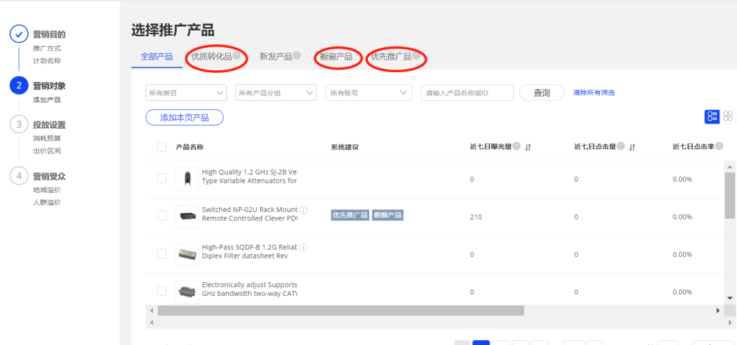737x345 pixels.
Task: Select the 全部产品 tab
Action: point(156,57)
